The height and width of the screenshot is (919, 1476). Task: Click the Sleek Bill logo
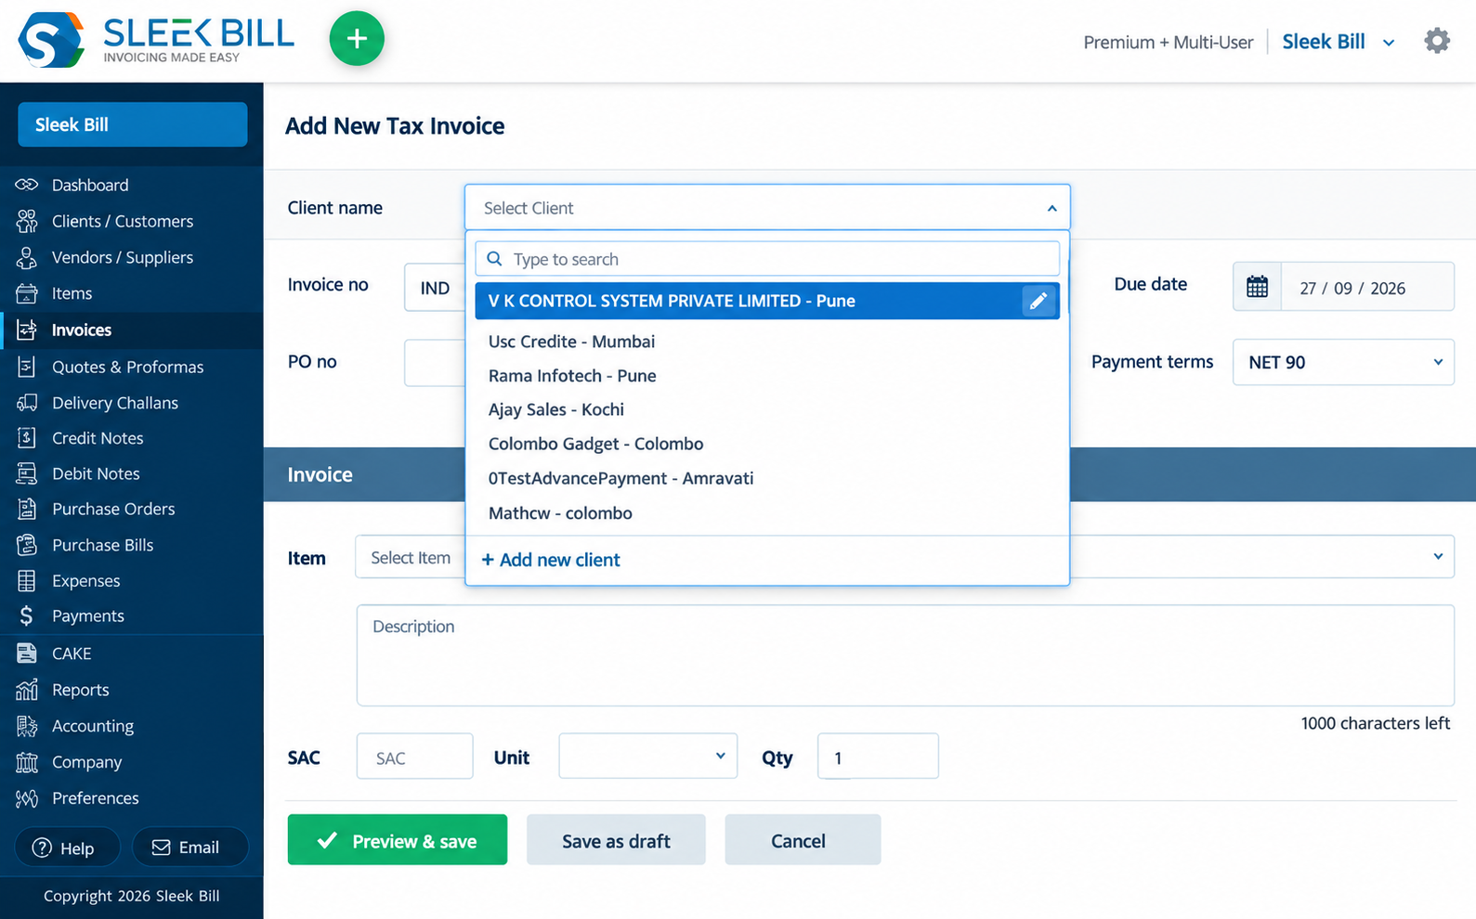tap(156, 40)
